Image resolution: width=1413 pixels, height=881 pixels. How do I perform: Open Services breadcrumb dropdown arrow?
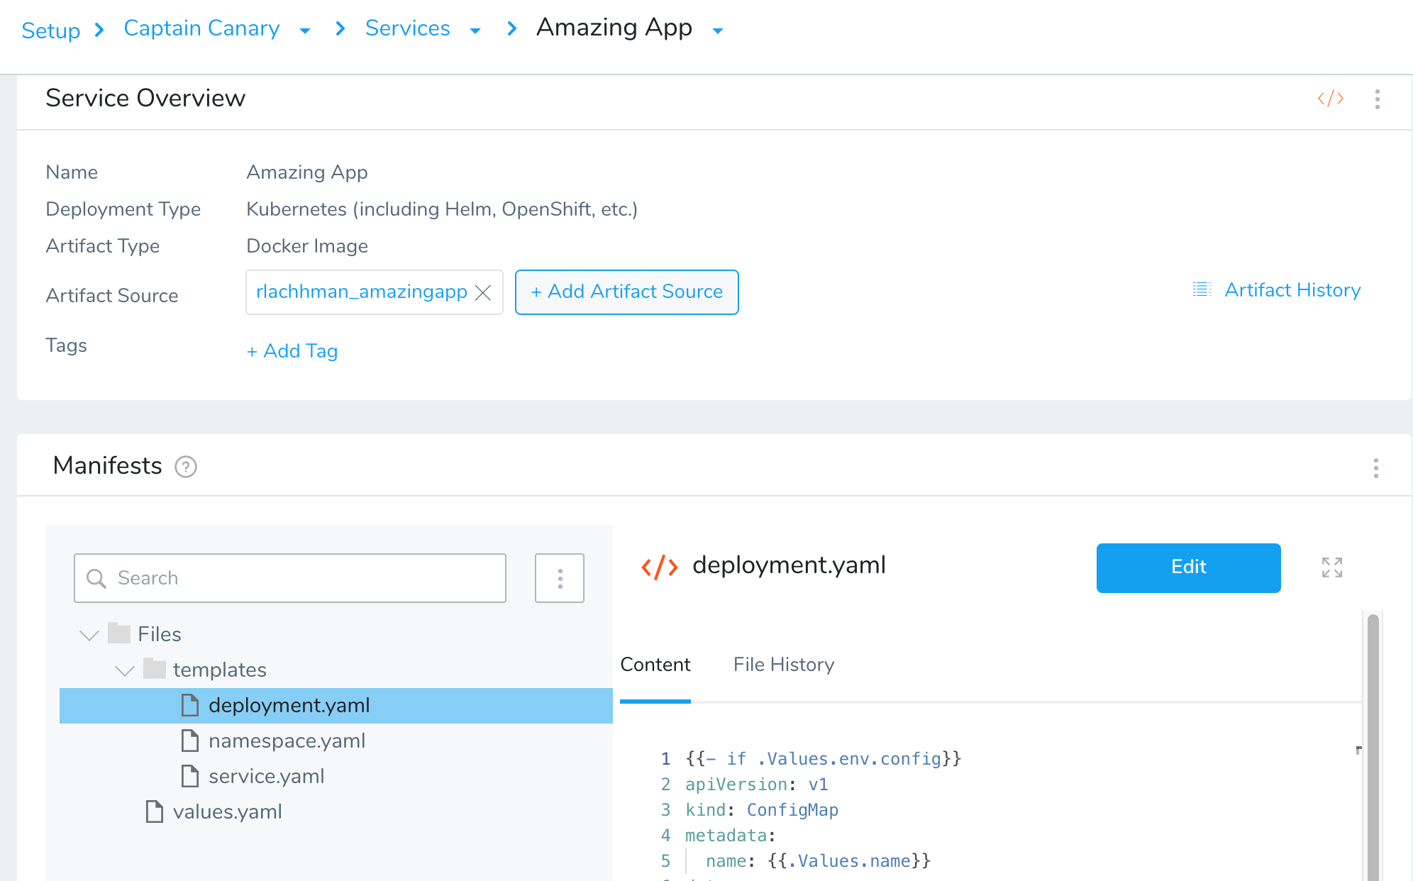pos(475,31)
